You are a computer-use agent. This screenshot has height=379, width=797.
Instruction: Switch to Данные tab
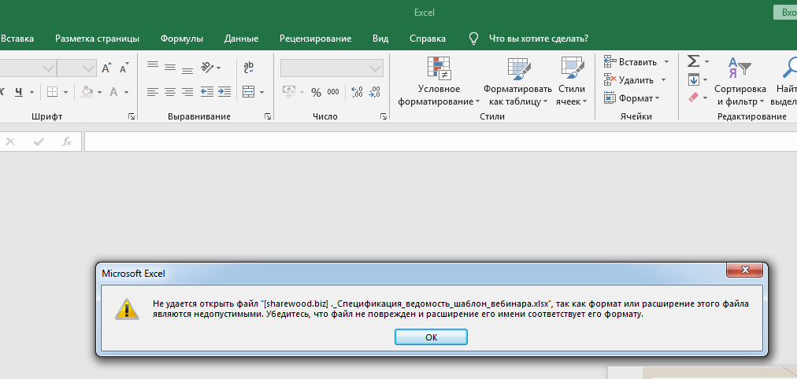(242, 39)
